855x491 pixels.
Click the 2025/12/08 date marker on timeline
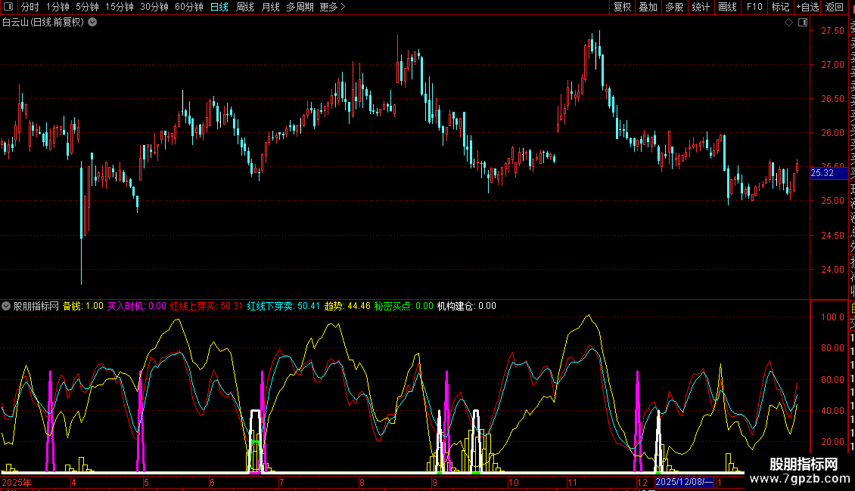(684, 482)
